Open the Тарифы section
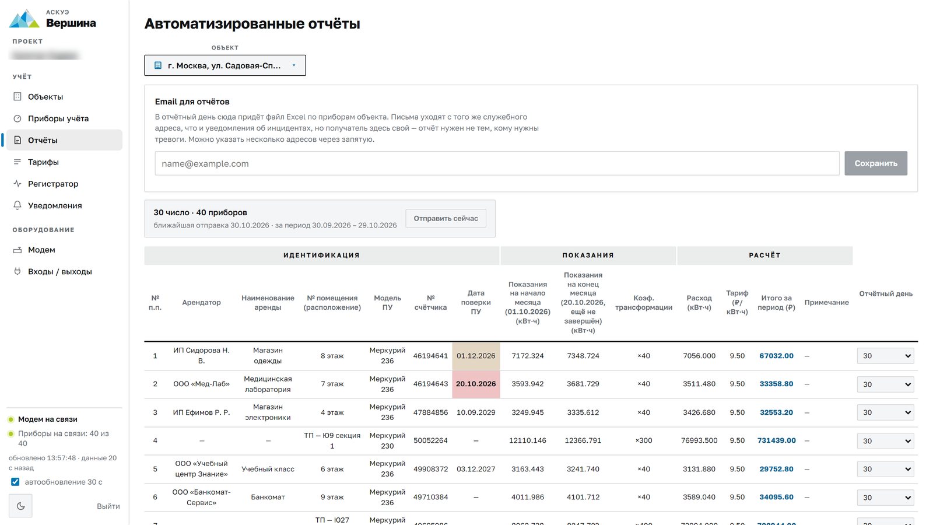 pyautogui.click(x=64, y=162)
